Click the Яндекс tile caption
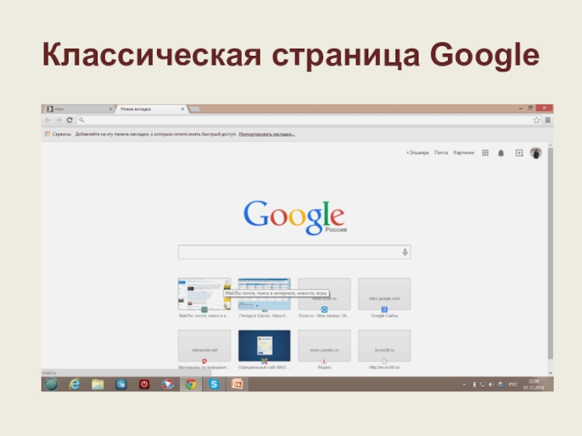 (x=324, y=368)
